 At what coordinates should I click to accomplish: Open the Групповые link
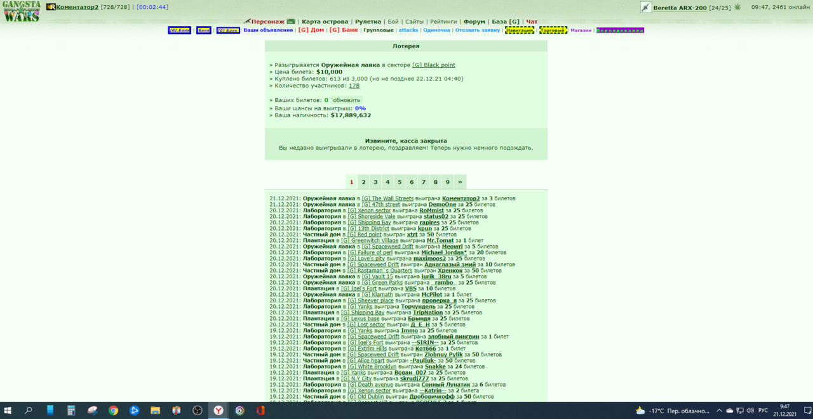point(379,30)
